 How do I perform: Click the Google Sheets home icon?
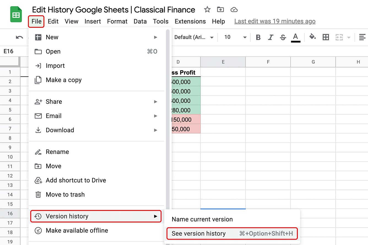pyautogui.click(x=16, y=14)
